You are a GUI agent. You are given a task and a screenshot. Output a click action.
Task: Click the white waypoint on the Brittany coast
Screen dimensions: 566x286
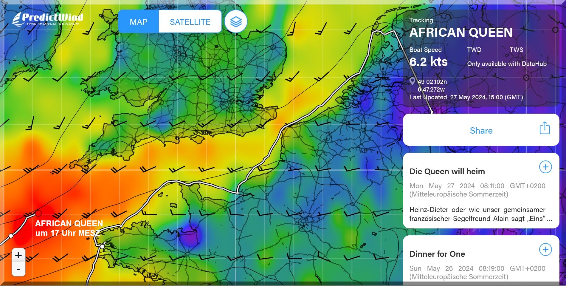pyautogui.click(x=102, y=246)
